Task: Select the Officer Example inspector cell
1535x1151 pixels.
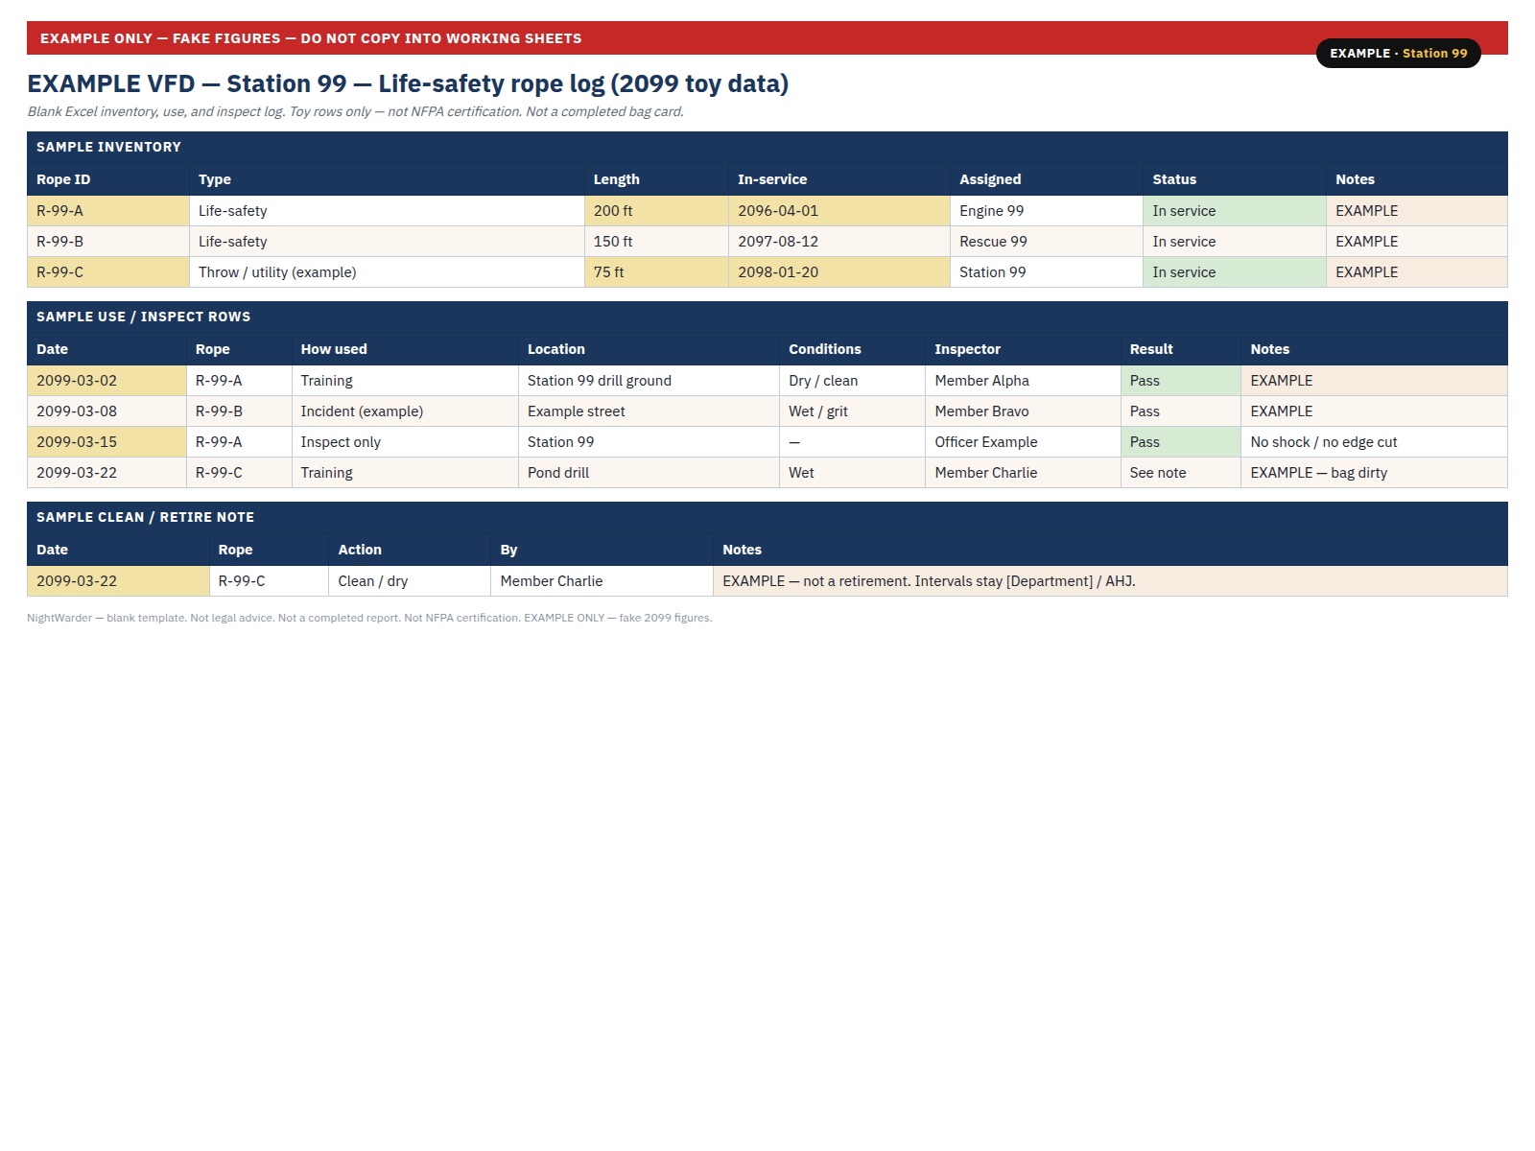Action: [x=1024, y=442]
